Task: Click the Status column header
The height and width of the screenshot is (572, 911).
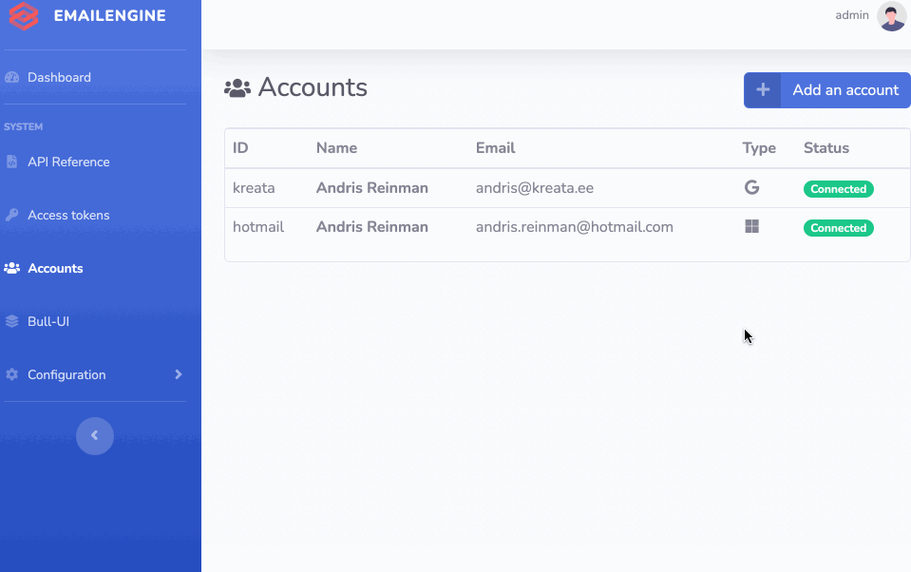Action: pyautogui.click(x=826, y=147)
